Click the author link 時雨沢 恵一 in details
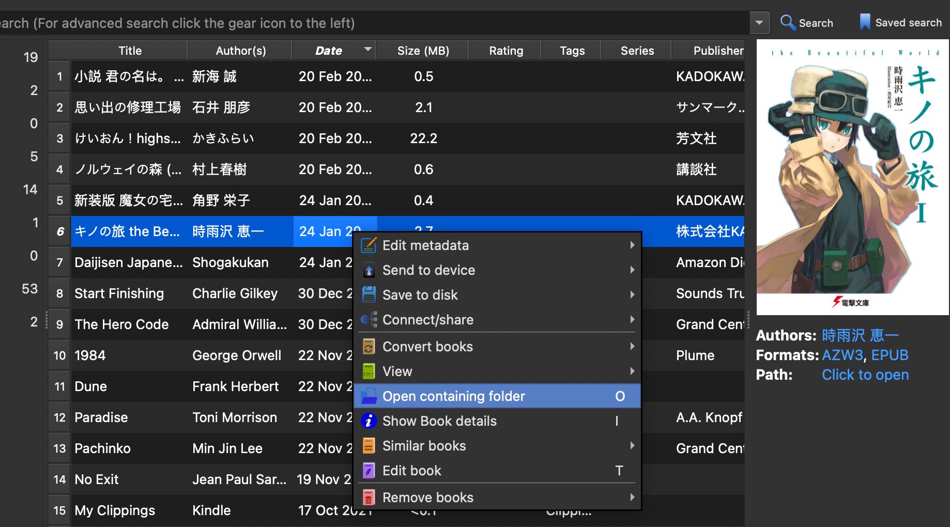Viewport: 950px width, 527px height. click(860, 335)
